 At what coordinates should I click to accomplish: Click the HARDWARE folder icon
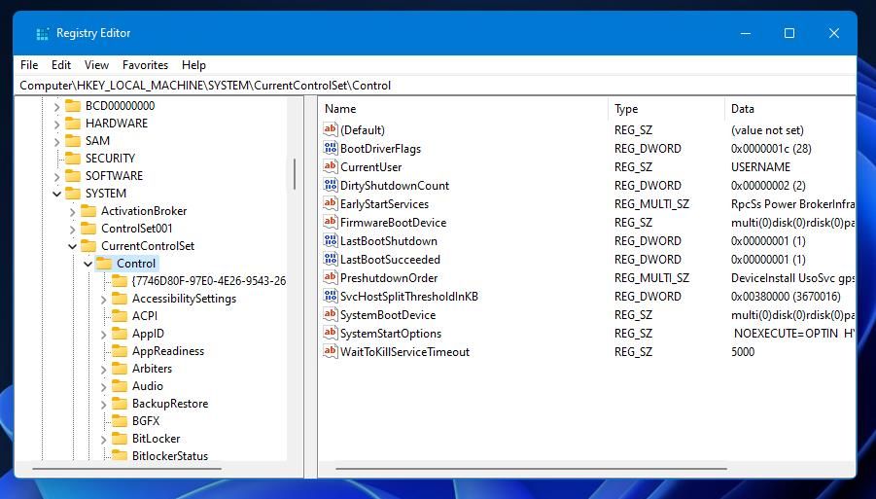coord(73,123)
